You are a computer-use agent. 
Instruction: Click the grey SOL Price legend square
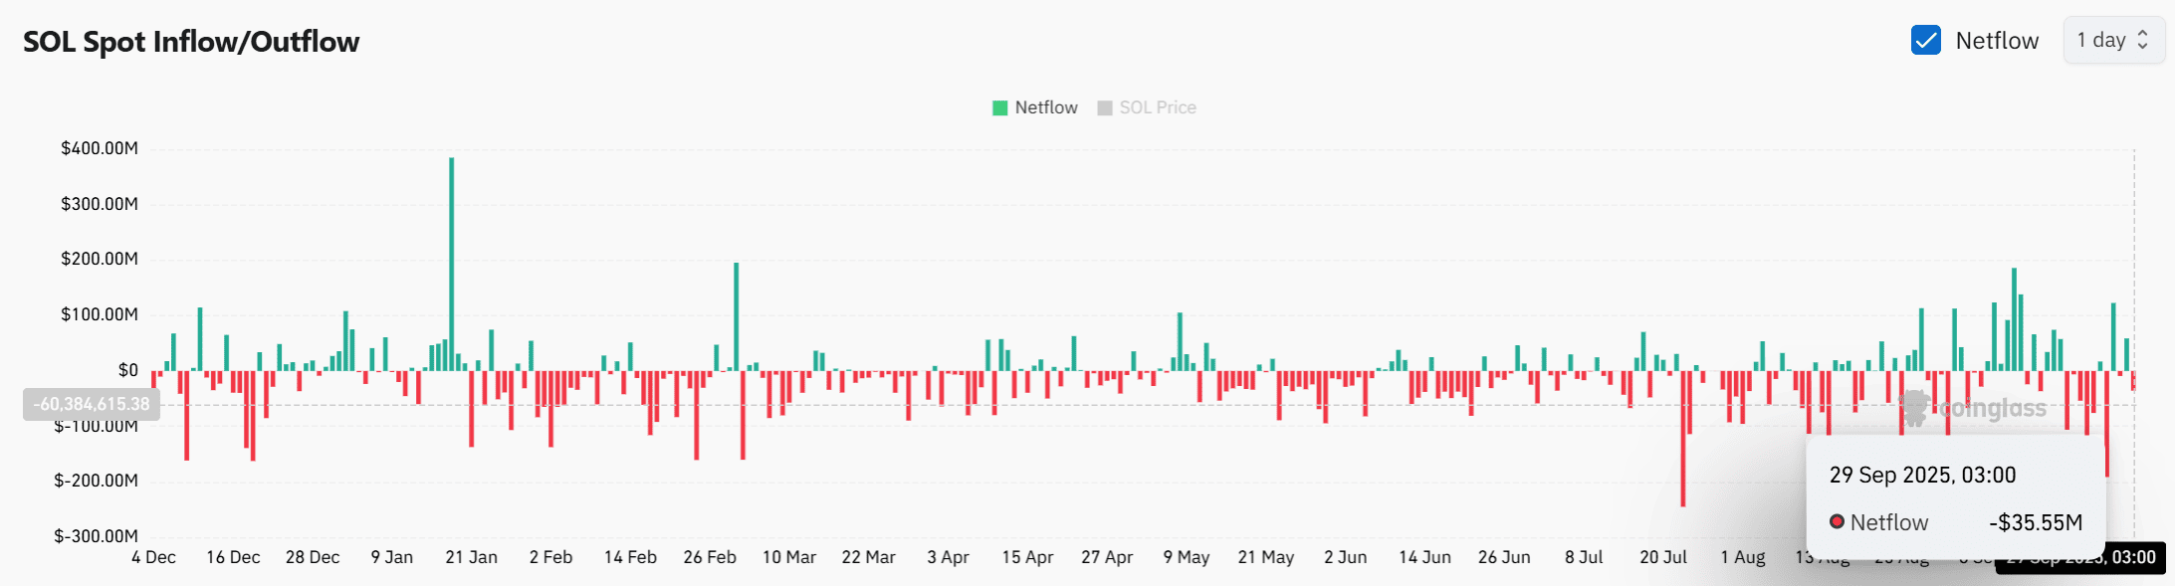click(x=1104, y=107)
